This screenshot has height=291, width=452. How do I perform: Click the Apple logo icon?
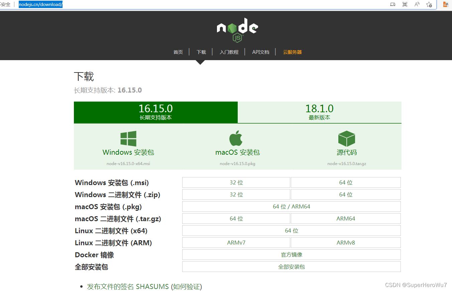click(x=236, y=138)
